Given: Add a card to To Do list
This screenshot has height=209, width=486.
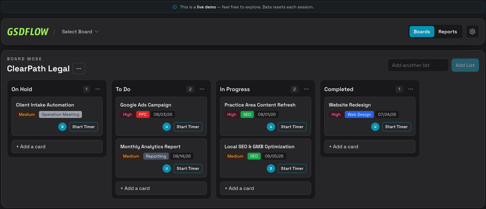Looking at the screenshot, I should coord(161,188).
